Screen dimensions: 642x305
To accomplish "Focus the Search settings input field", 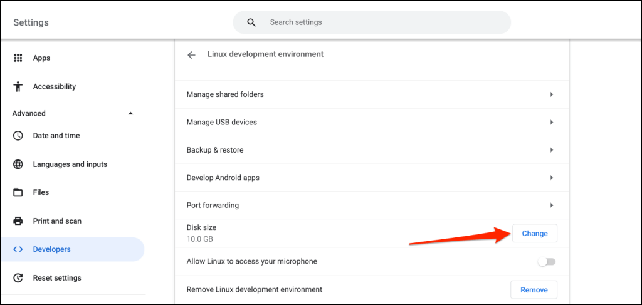I will (382, 22).
